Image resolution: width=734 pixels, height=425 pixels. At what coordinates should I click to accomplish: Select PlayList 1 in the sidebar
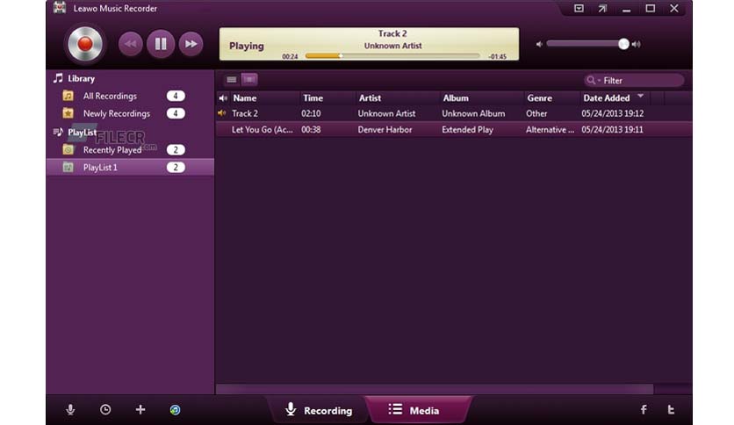tap(130, 167)
